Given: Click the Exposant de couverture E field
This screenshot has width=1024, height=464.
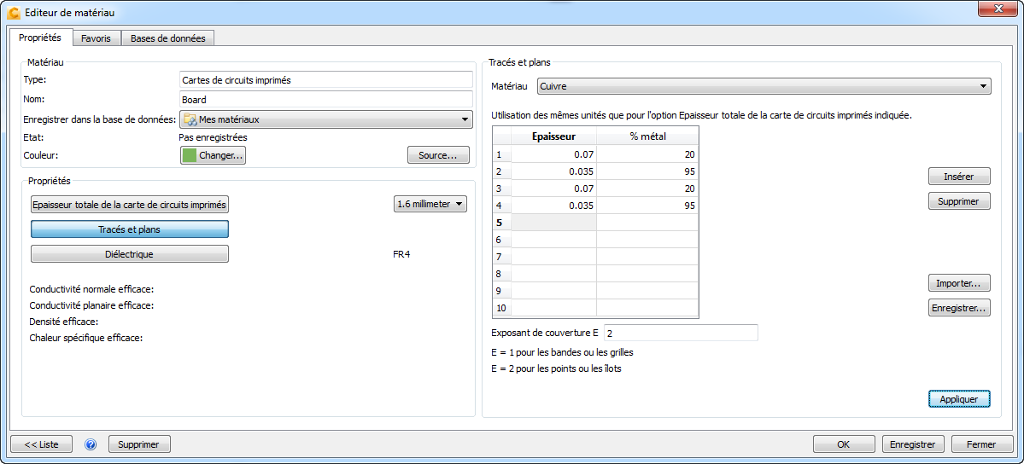Looking at the screenshot, I should click(681, 333).
